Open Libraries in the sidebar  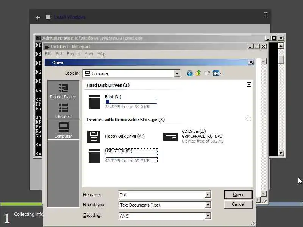pyautogui.click(x=63, y=111)
